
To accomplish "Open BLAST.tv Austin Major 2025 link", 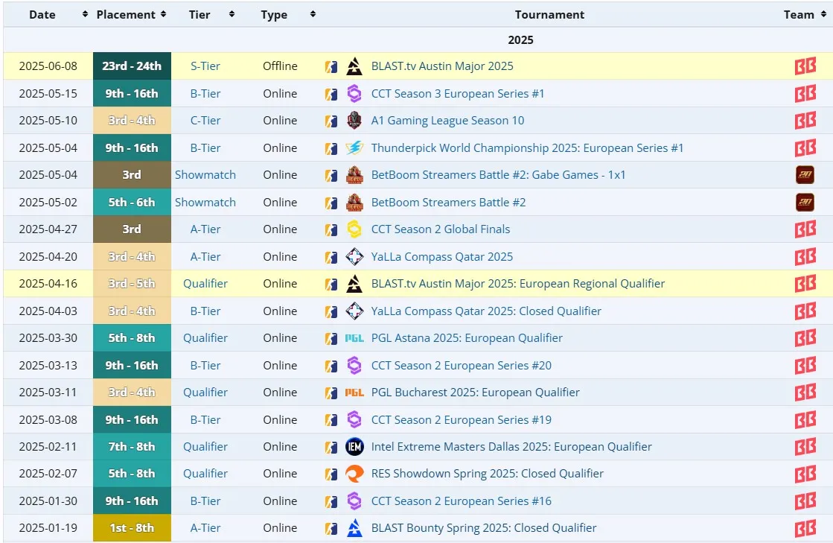I will [442, 66].
